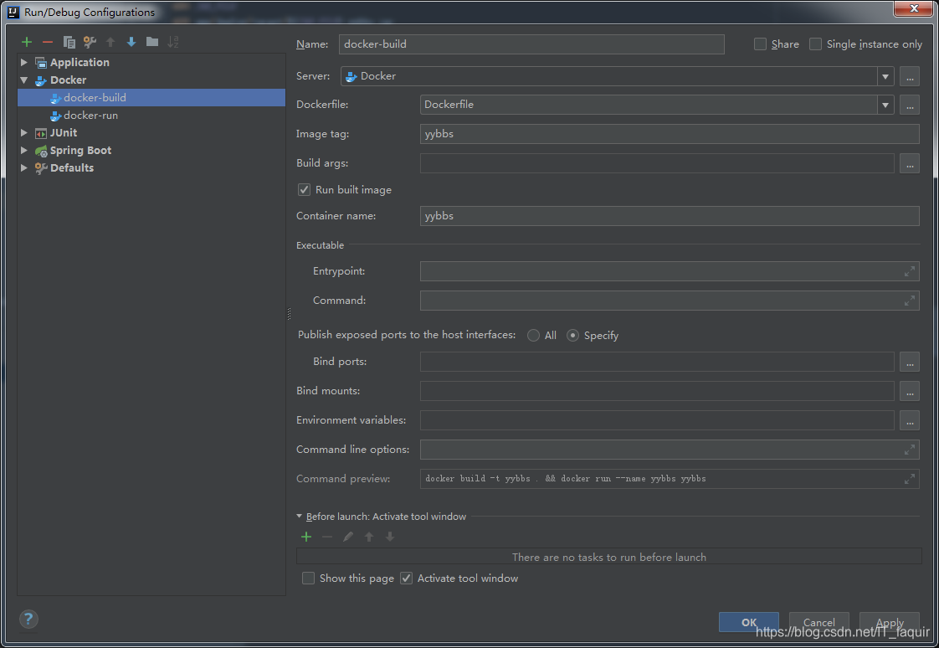Open the Bind ports editor ellipsis

coord(909,362)
